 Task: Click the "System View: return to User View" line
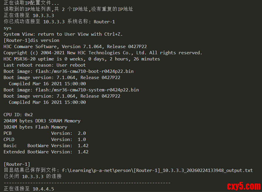click(63, 34)
